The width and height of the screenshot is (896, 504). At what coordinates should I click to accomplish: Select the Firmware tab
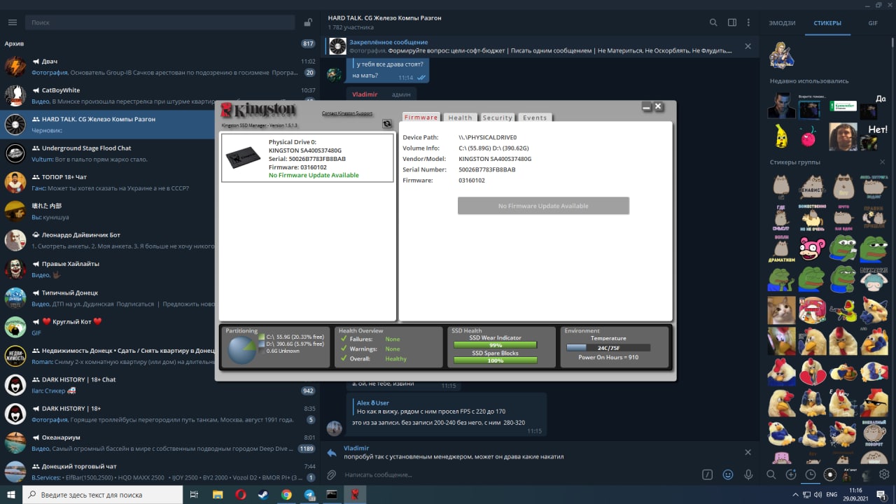(x=421, y=117)
